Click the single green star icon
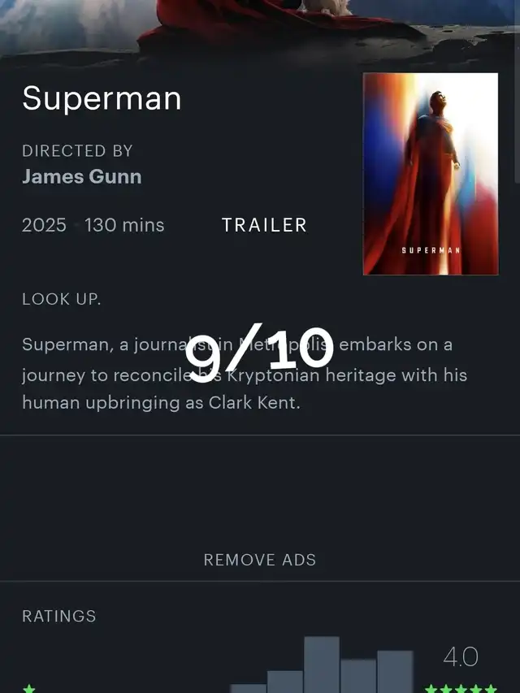This screenshot has height=693, width=520. (x=28, y=689)
